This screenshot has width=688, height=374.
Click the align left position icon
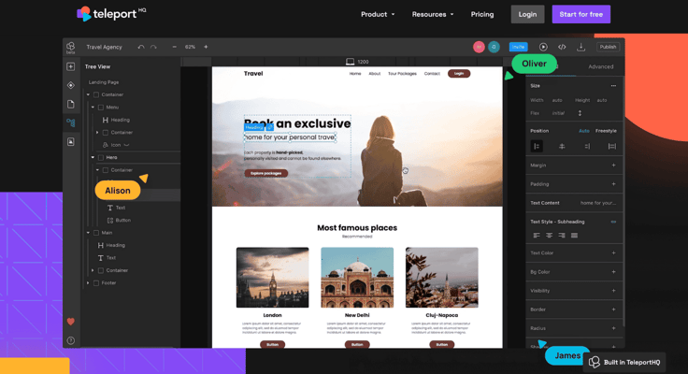(537, 146)
